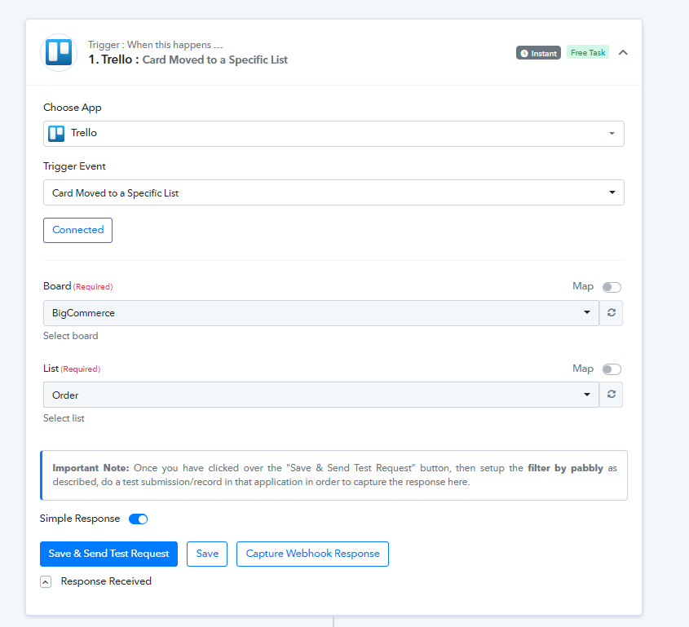Refresh the Board list with reload icon
The image size is (689, 627).
tap(612, 313)
